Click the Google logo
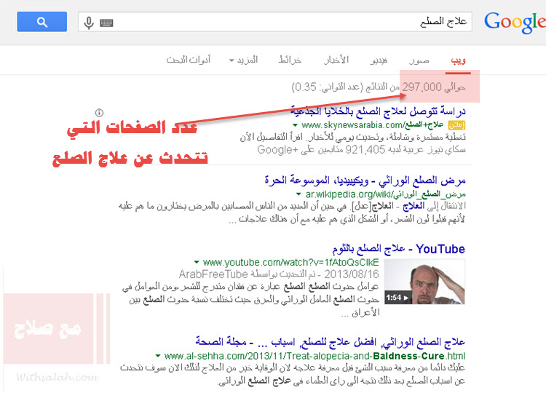This screenshot has width=546, height=393. [514, 23]
